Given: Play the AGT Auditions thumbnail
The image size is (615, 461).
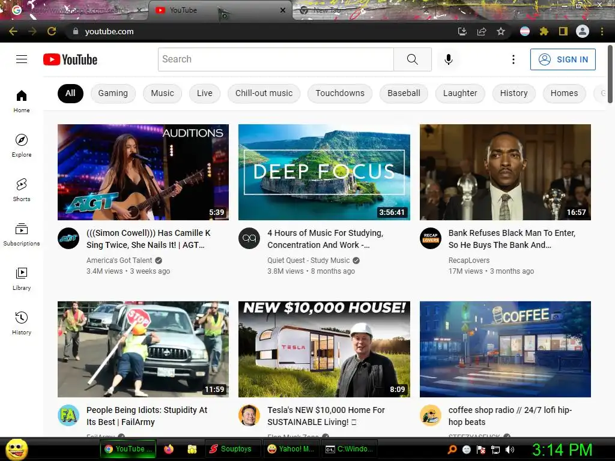Looking at the screenshot, I should coord(143,172).
